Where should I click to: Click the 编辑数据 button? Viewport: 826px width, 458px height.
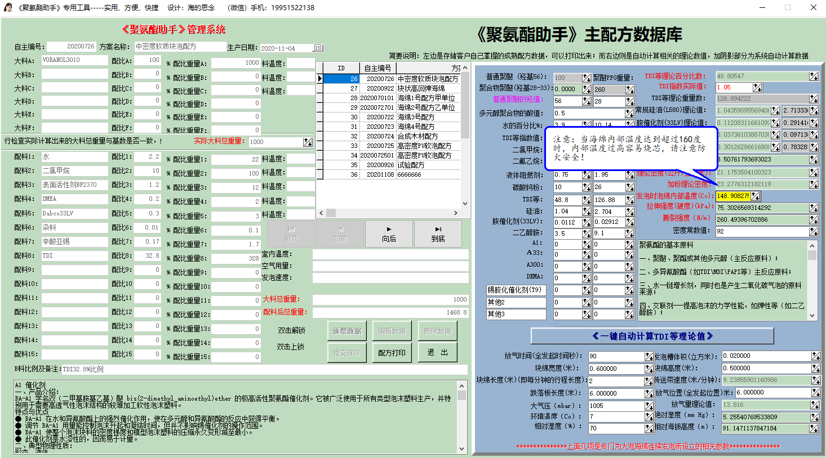pyautogui.click(x=392, y=331)
